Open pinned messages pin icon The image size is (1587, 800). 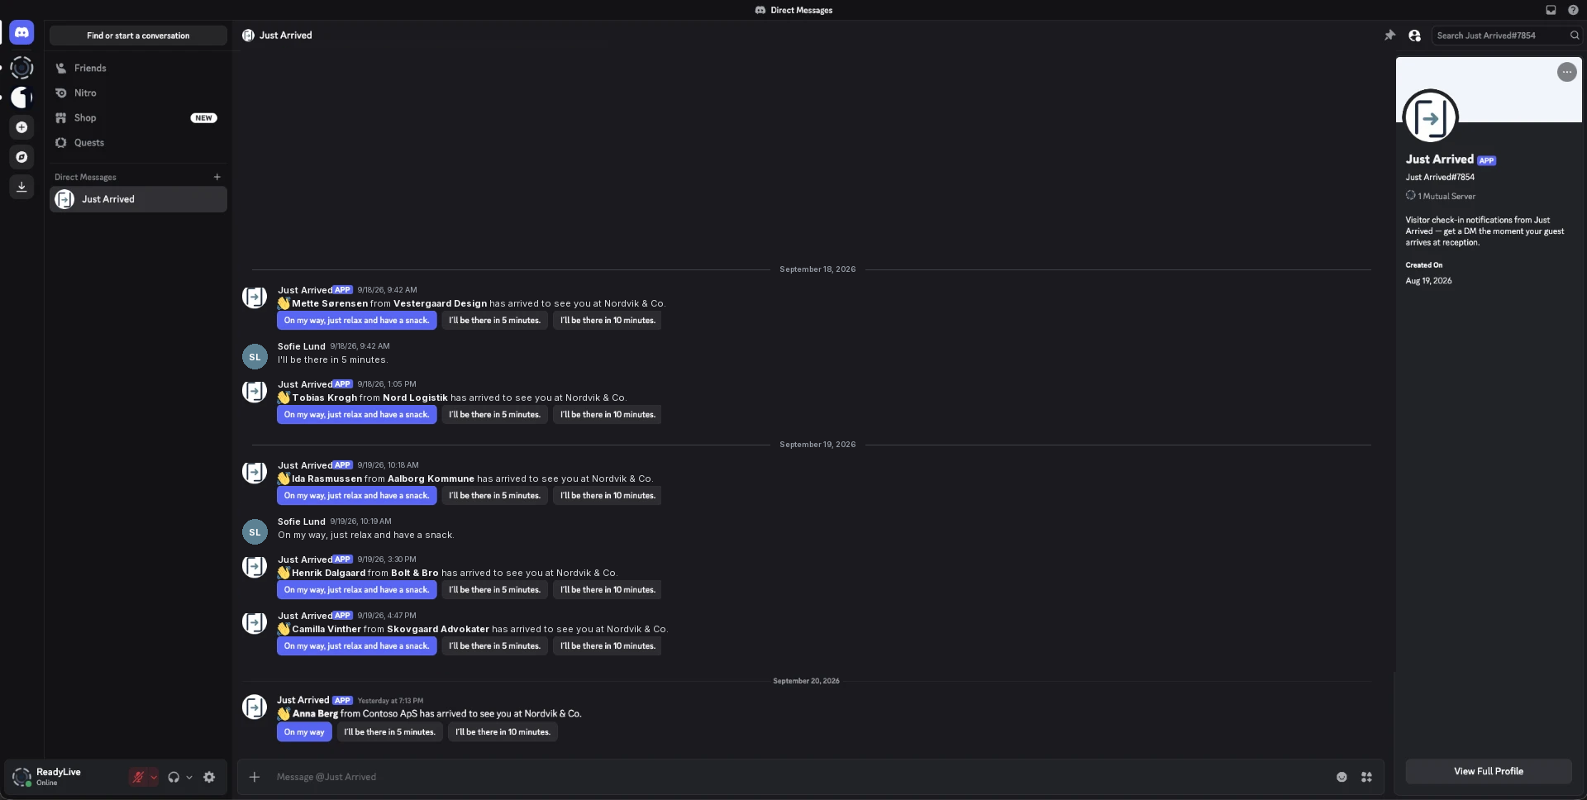coord(1390,36)
